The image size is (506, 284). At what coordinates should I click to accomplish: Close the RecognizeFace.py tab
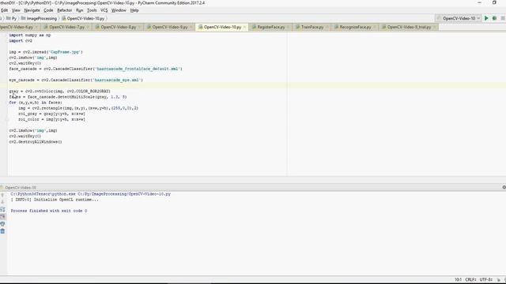(x=374, y=28)
